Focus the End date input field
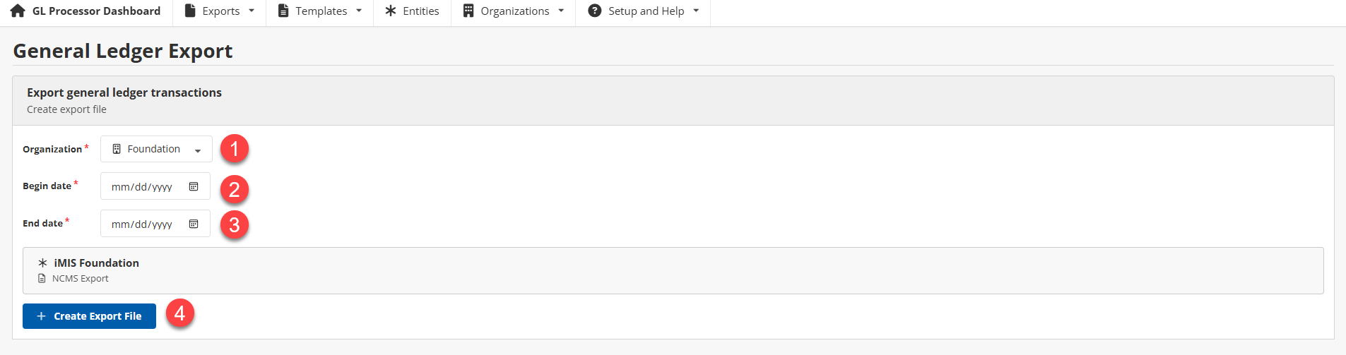 (x=142, y=224)
